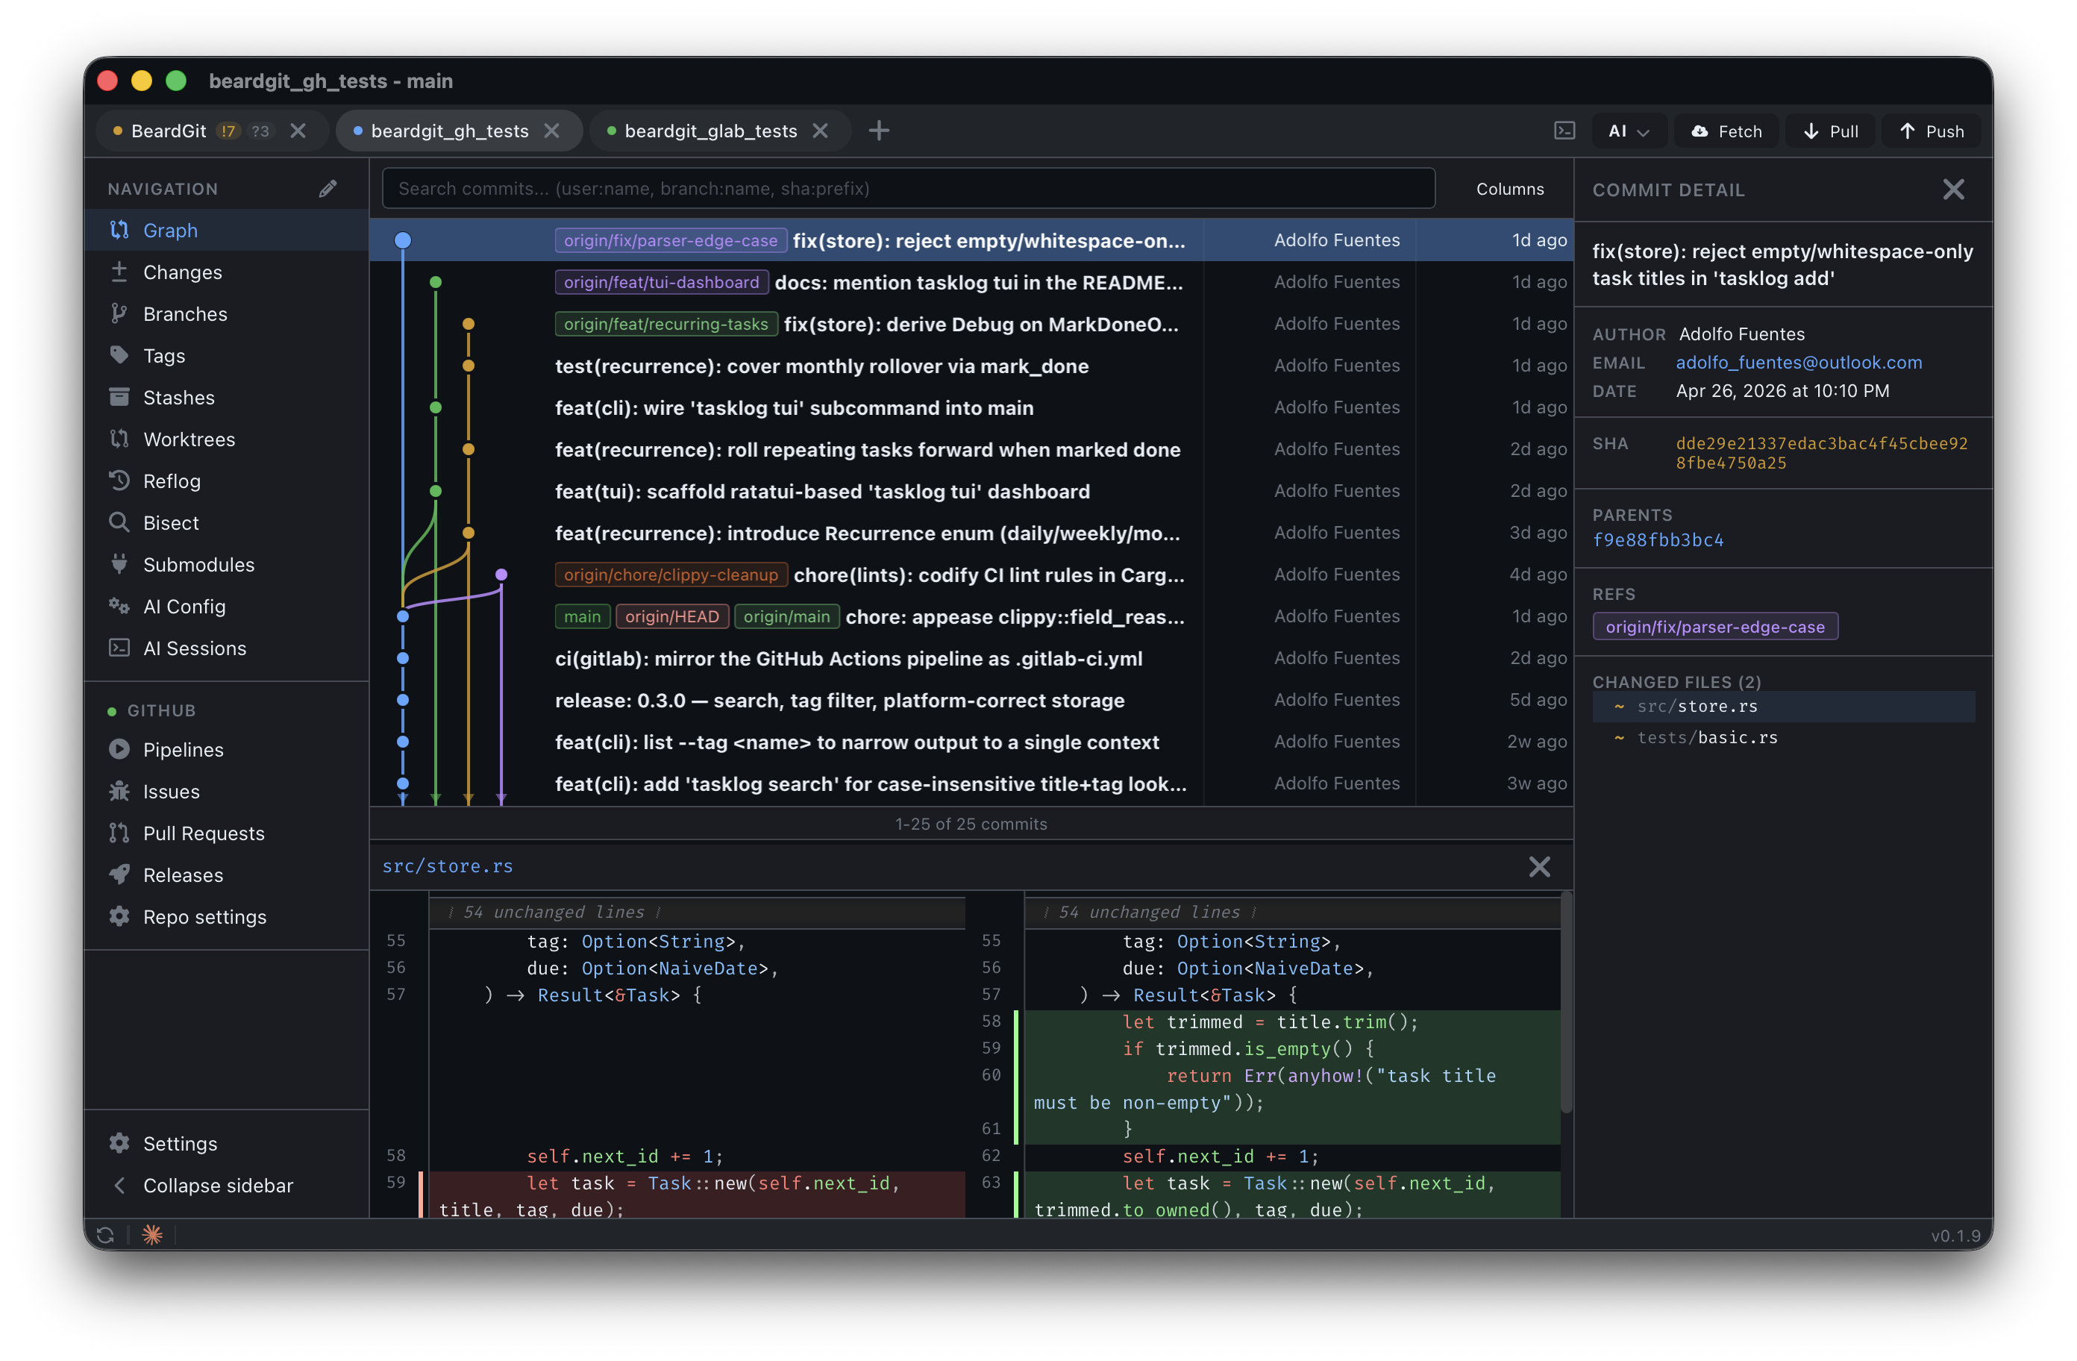The width and height of the screenshot is (2077, 1361).
Task: Click the origin/feat/tui-dashboard branch label
Action: coord(662,282)
